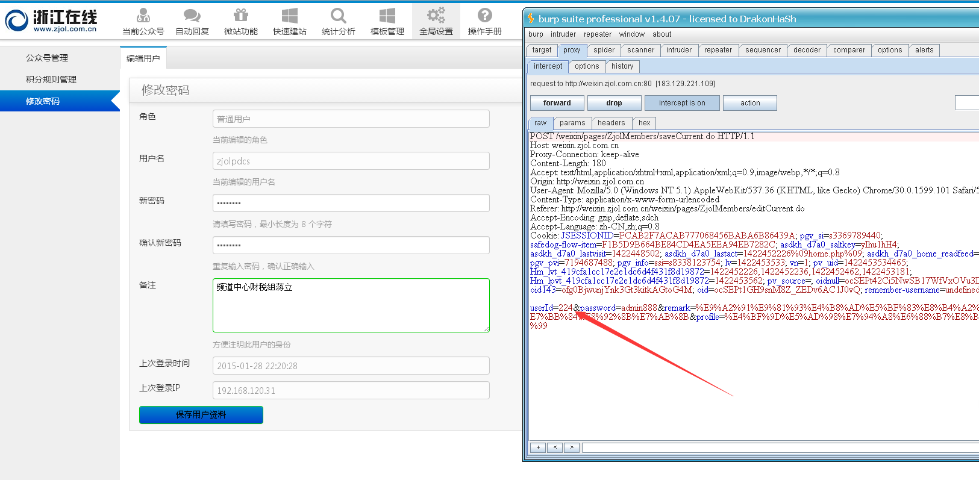Switch to raw request view
The image size is (979, 480).
(x=540, y=123)
